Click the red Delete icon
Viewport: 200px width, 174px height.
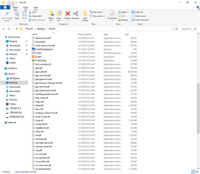[68, 14]
